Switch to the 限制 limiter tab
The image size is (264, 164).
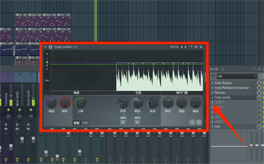[x=76, y=123]
